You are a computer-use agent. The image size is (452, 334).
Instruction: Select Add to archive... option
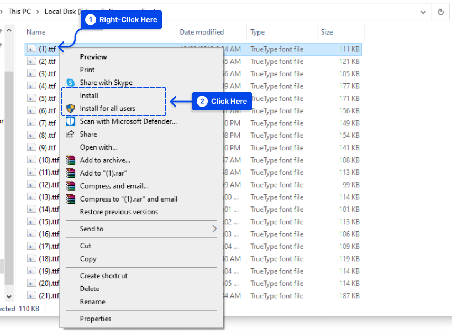105,160
